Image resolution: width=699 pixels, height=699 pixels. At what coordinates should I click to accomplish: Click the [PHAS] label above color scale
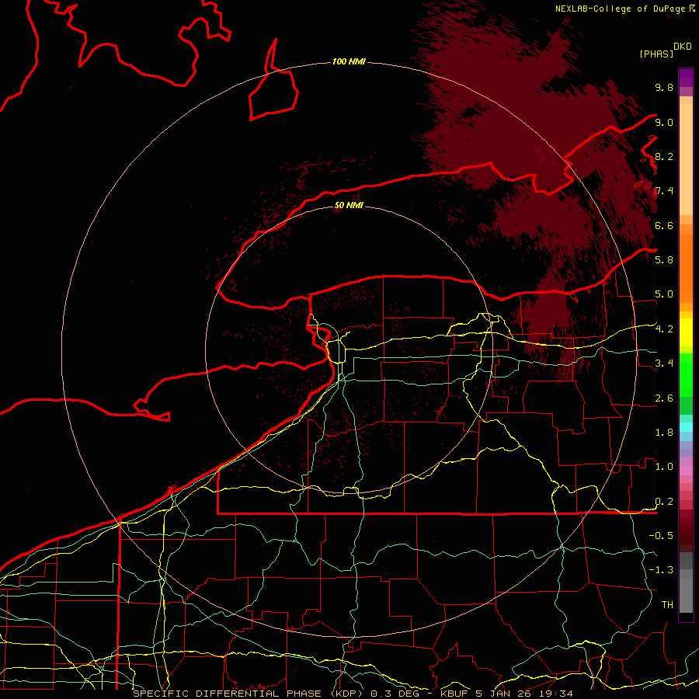(656, 54)
